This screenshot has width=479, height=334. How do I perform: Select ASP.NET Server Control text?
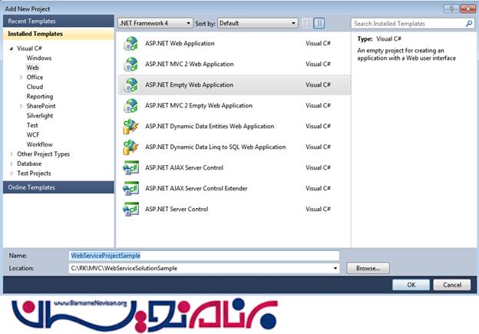pyautogui.click(x=177, y=210)
